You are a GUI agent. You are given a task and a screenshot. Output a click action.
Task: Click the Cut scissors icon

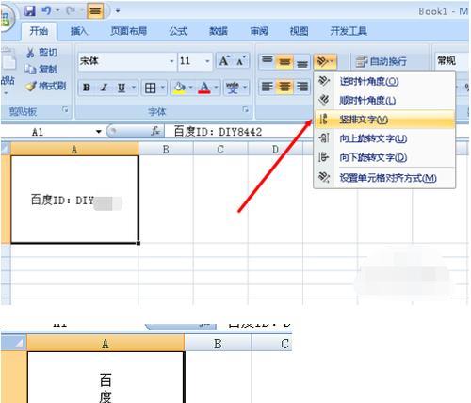30,53
